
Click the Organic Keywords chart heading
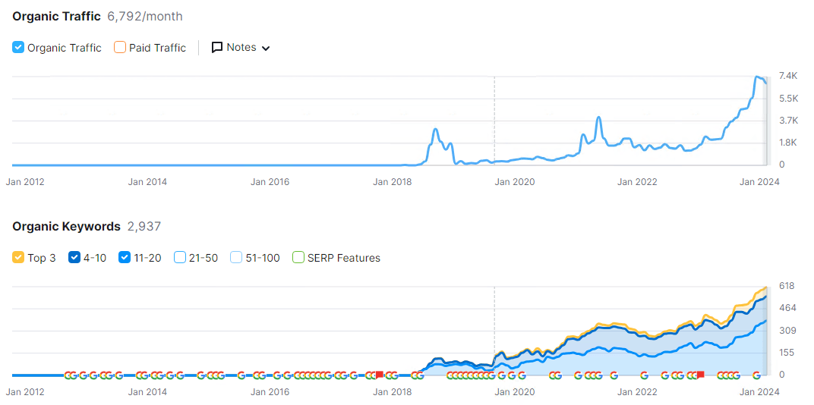pyautogui.click(x=66, y=226)
